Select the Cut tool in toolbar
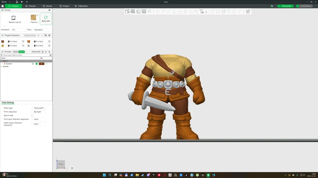 (179, 11)
